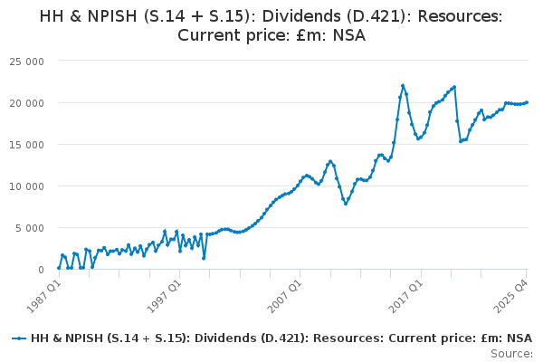The width and height of the screenshot is (543, 362).
Task: Select the trough data point after 2007 Q1 peak
Action: tap(345, 204)
